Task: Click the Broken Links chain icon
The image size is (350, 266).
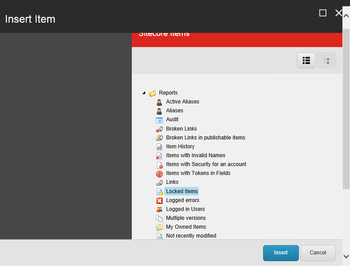Action: (159, 129)
